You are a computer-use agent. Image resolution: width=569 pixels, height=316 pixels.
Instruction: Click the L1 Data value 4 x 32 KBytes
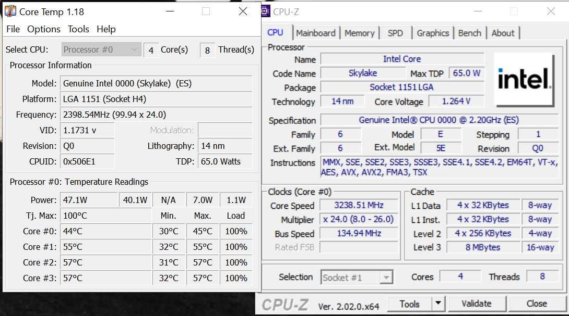(x=483, y=205)
